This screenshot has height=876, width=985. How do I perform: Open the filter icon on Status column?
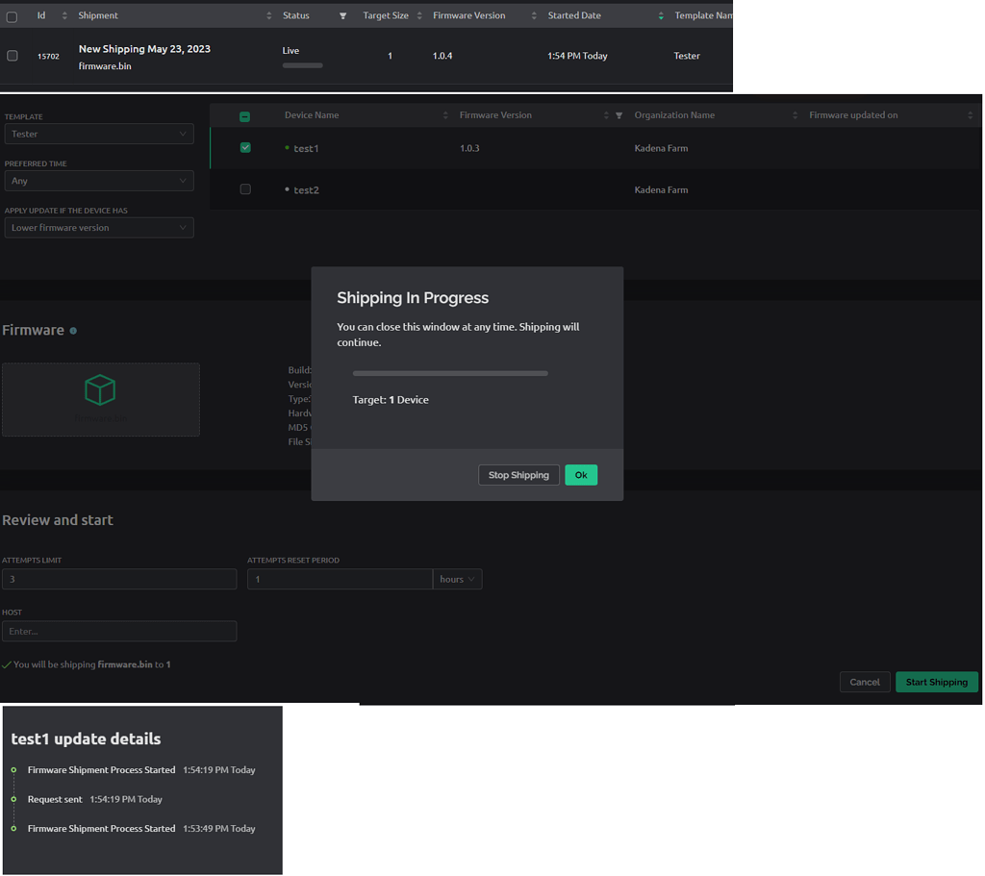pyautogui.click(x=343, y=14)
